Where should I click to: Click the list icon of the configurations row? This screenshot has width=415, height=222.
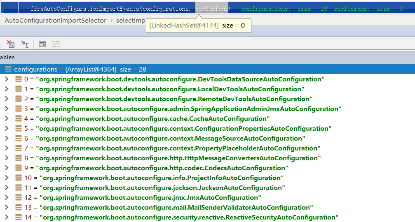[8, 69]
